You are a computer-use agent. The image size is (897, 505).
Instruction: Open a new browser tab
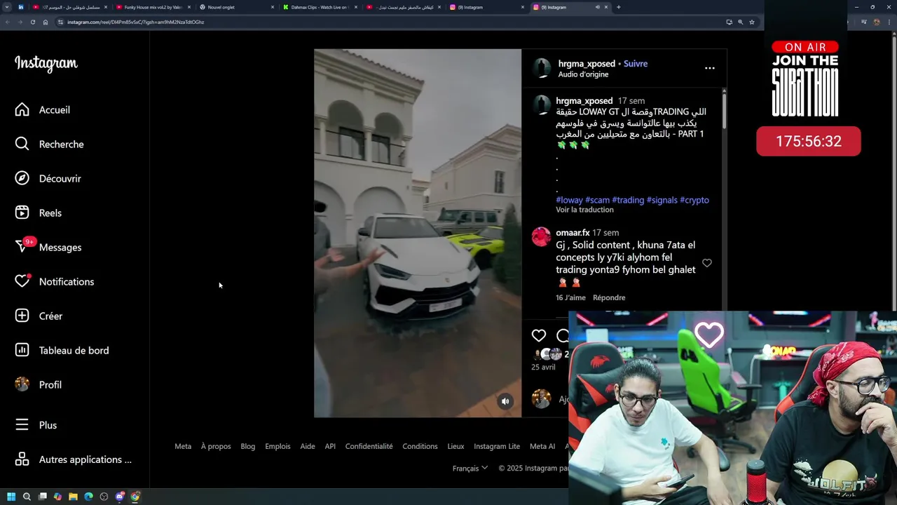click(x=618, y=7)
